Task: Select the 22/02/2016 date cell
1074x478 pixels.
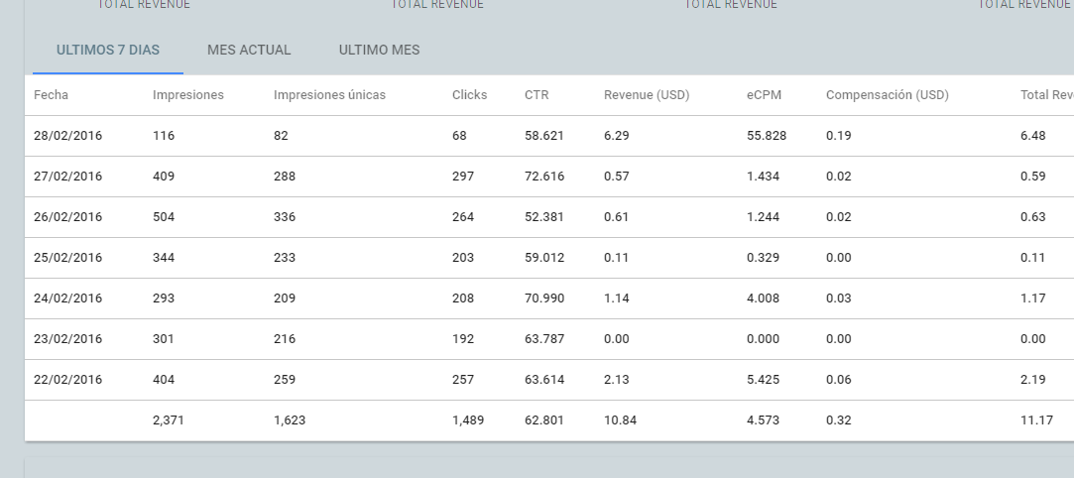Action: click(67, 380)
